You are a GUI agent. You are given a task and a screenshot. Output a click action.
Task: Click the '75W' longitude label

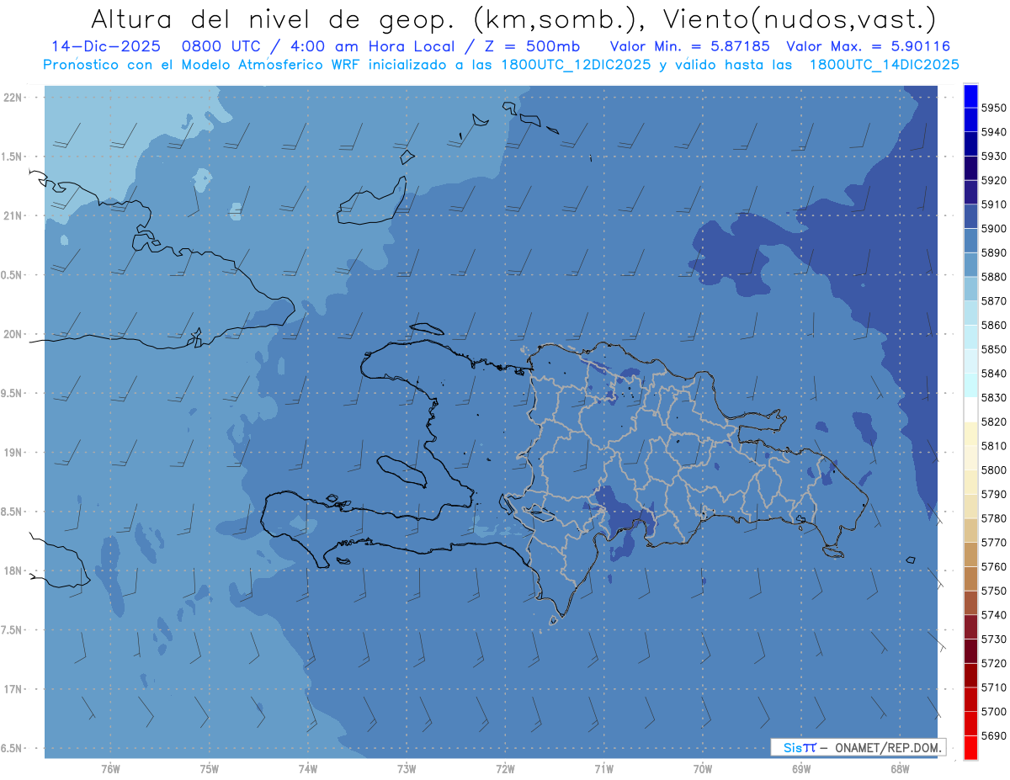209,768
